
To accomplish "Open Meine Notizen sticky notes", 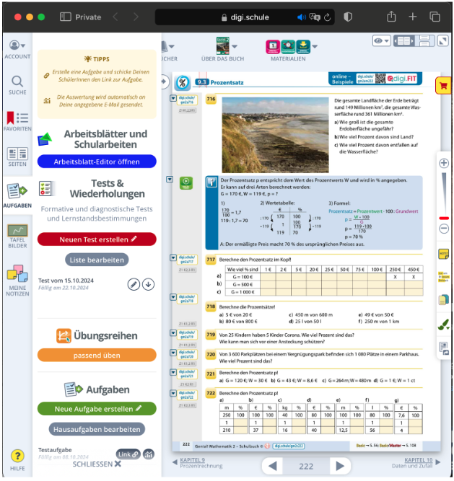I will (17, 278).
